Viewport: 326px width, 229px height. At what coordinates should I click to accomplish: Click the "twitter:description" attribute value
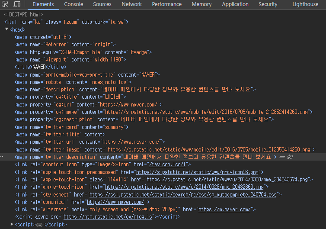click(x=70, y=157)
